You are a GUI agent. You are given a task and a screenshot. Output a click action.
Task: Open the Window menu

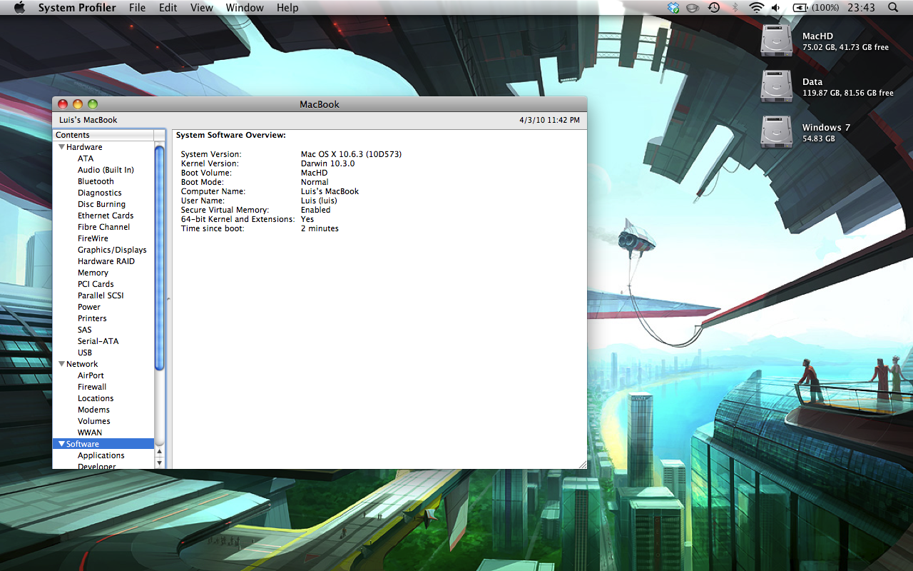pyautogui.click(x=245, y=8)
